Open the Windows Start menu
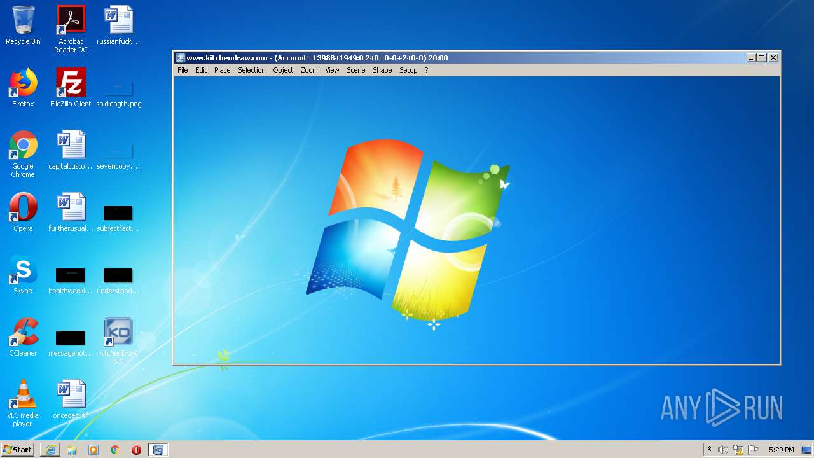The image size is (814, 458). [x=17, y=449]
